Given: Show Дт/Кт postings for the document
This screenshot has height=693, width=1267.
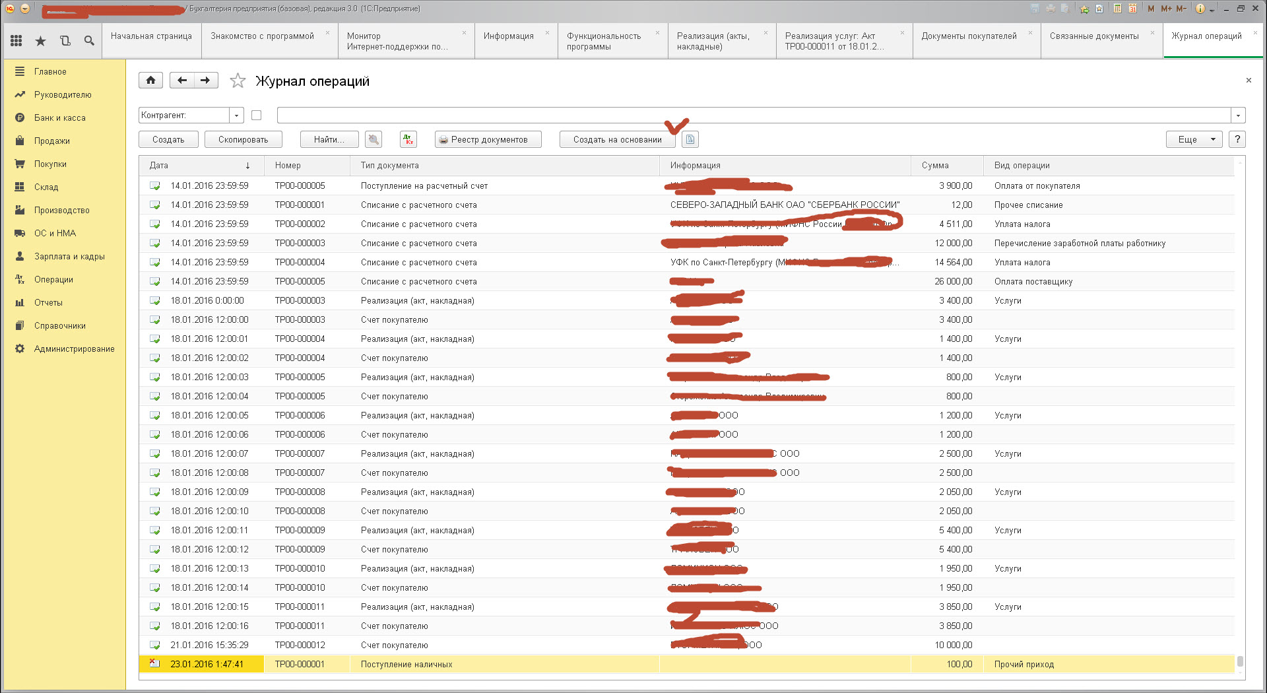Looking at the screenshot, I should click(x=408, y=139).
